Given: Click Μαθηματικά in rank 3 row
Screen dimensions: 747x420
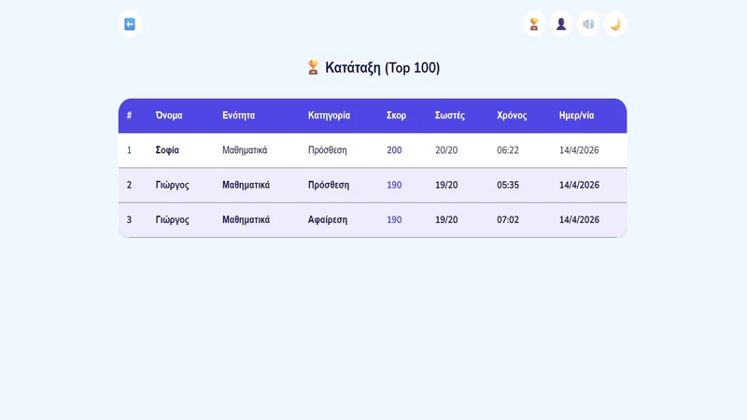Looking at the screenshot, I should click(246, 219).
